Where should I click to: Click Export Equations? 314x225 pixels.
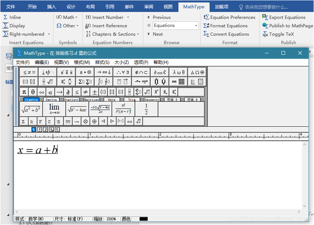point(284,17)
